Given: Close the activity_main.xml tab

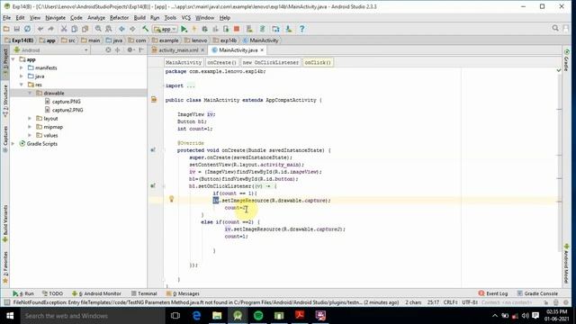Looking at the screenshot, I should [202, 50].
